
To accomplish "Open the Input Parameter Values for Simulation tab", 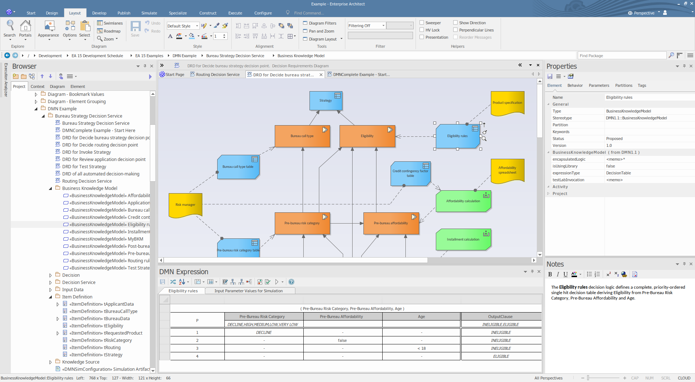I will (x=248, y=291).
